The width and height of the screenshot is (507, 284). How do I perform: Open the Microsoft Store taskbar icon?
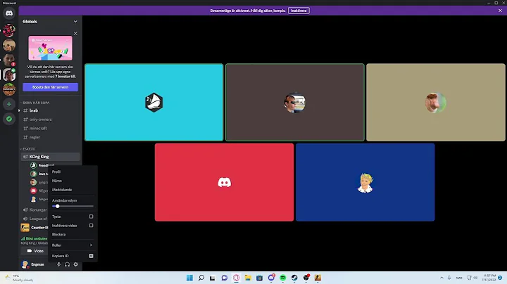259,278
